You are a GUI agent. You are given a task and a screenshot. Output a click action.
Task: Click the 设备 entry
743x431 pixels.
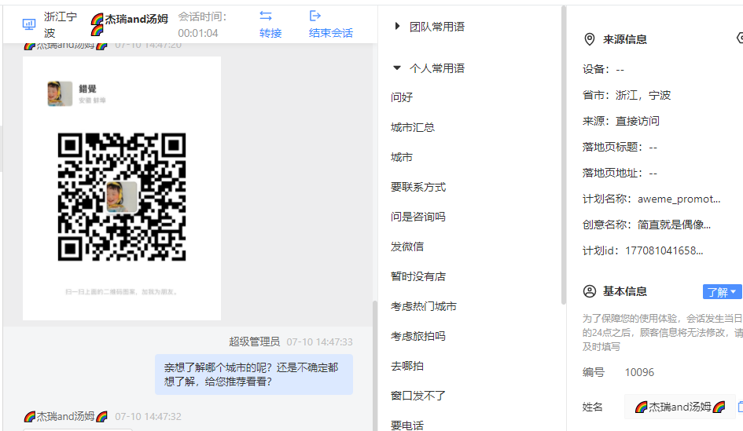603,70
